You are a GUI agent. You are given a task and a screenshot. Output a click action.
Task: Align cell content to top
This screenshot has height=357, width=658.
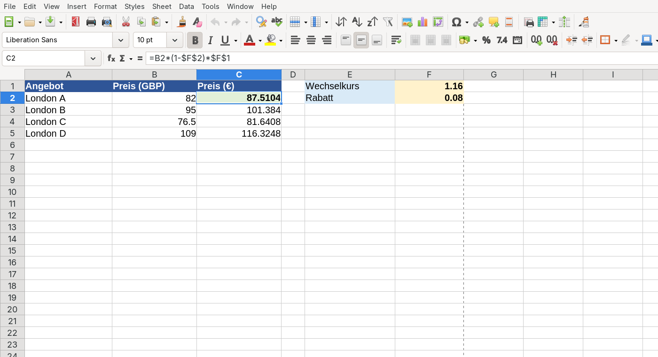click(345, 40)
